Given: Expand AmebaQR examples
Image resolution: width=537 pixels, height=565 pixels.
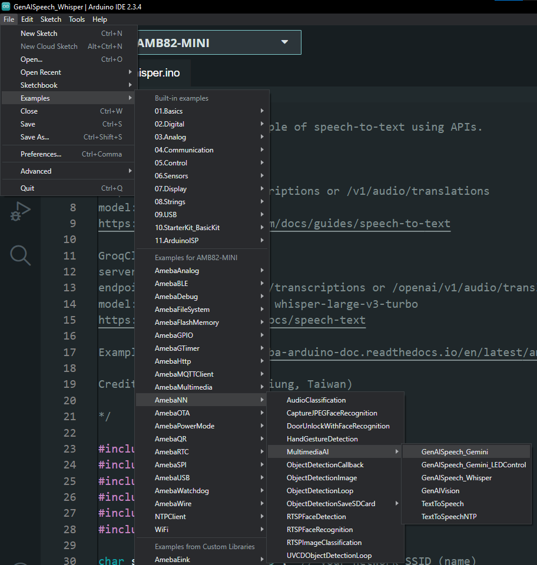Looking at the screenshot, I should coord(202,439).
